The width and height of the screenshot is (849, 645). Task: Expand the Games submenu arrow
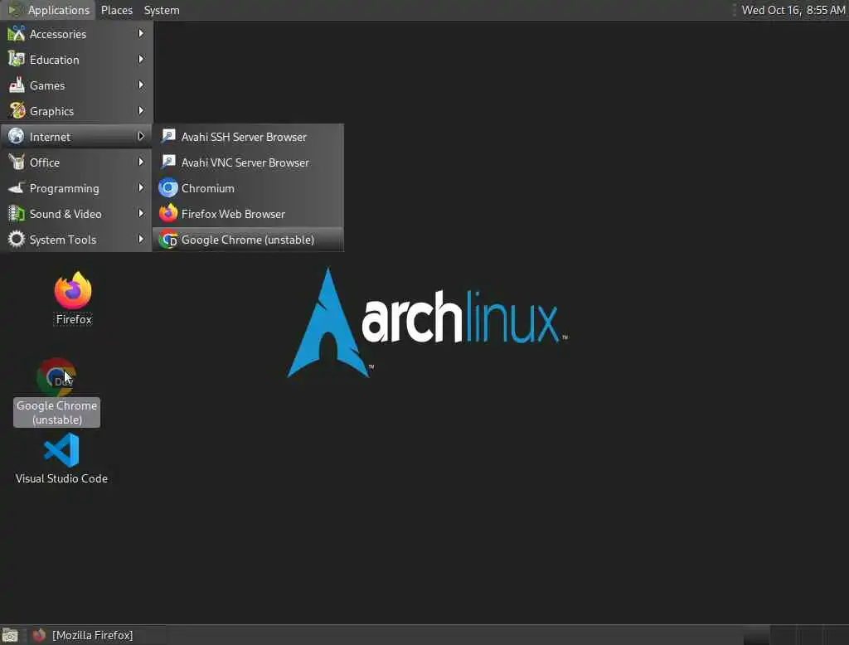141,85
